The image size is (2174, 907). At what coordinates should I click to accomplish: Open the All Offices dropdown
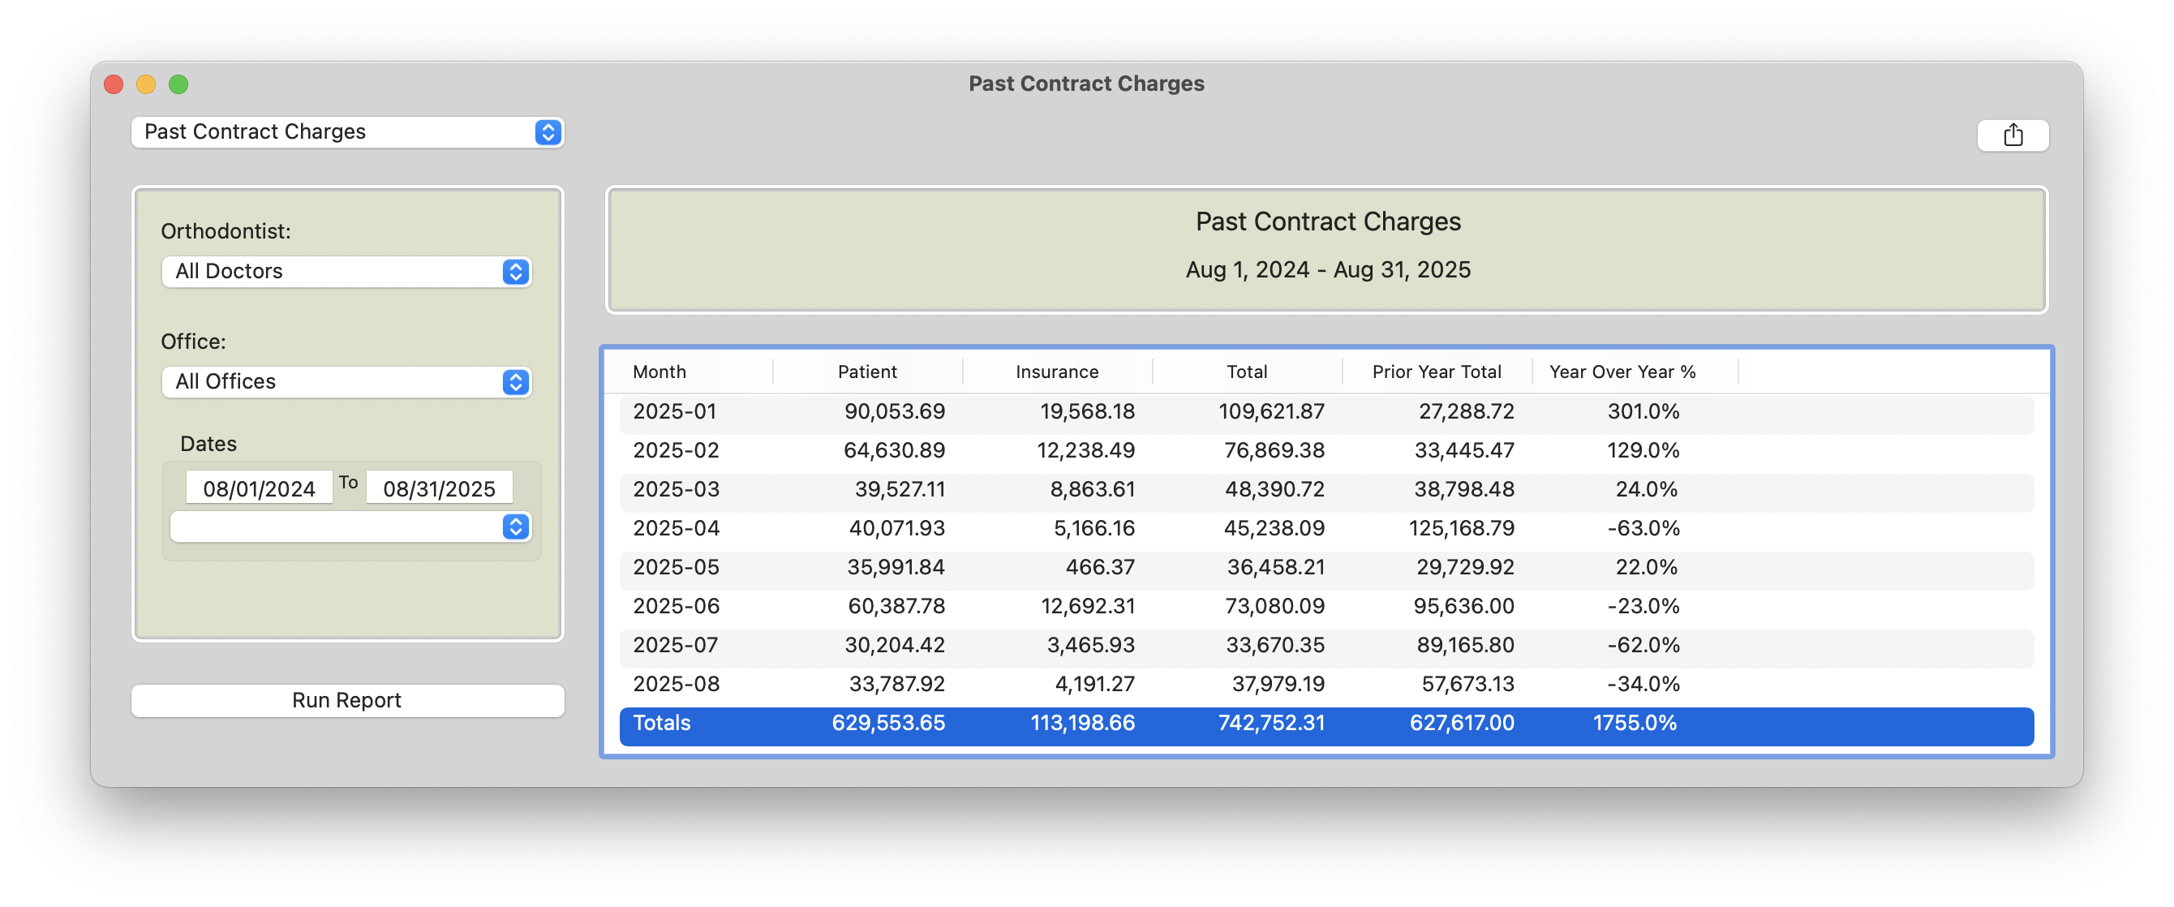click(346, 381)
